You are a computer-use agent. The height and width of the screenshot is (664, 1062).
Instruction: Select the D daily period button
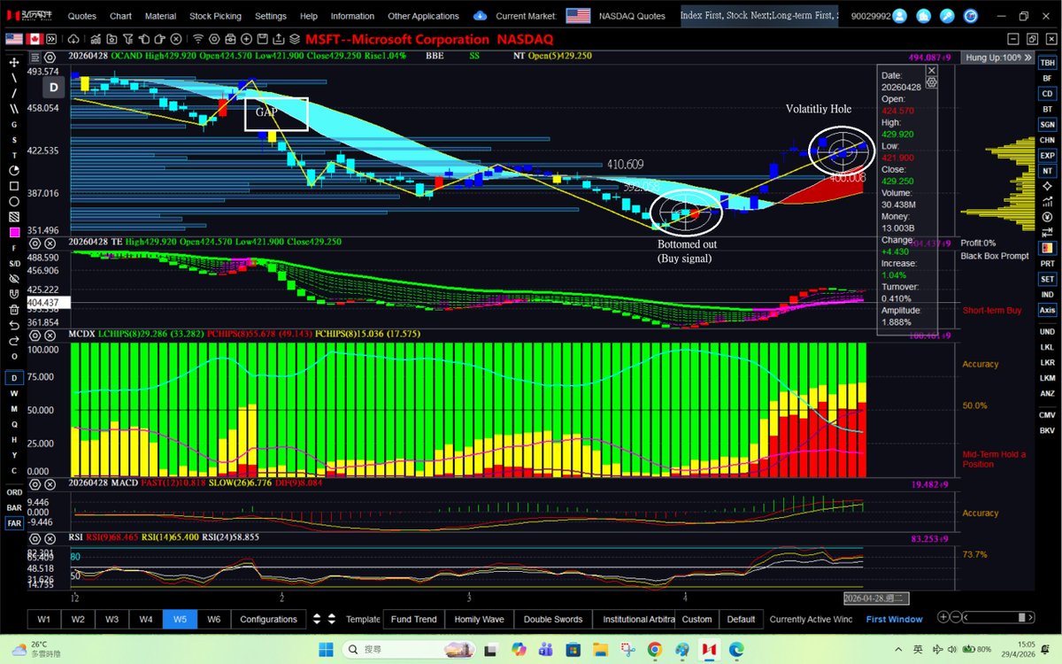pyautogui.click(x=14, y=378)
